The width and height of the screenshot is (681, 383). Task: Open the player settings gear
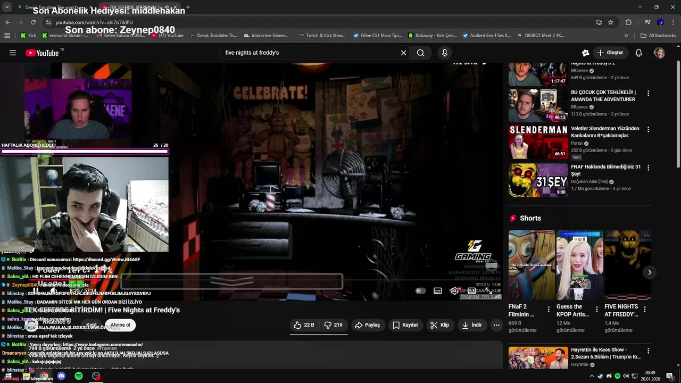(x=454, y=291)
